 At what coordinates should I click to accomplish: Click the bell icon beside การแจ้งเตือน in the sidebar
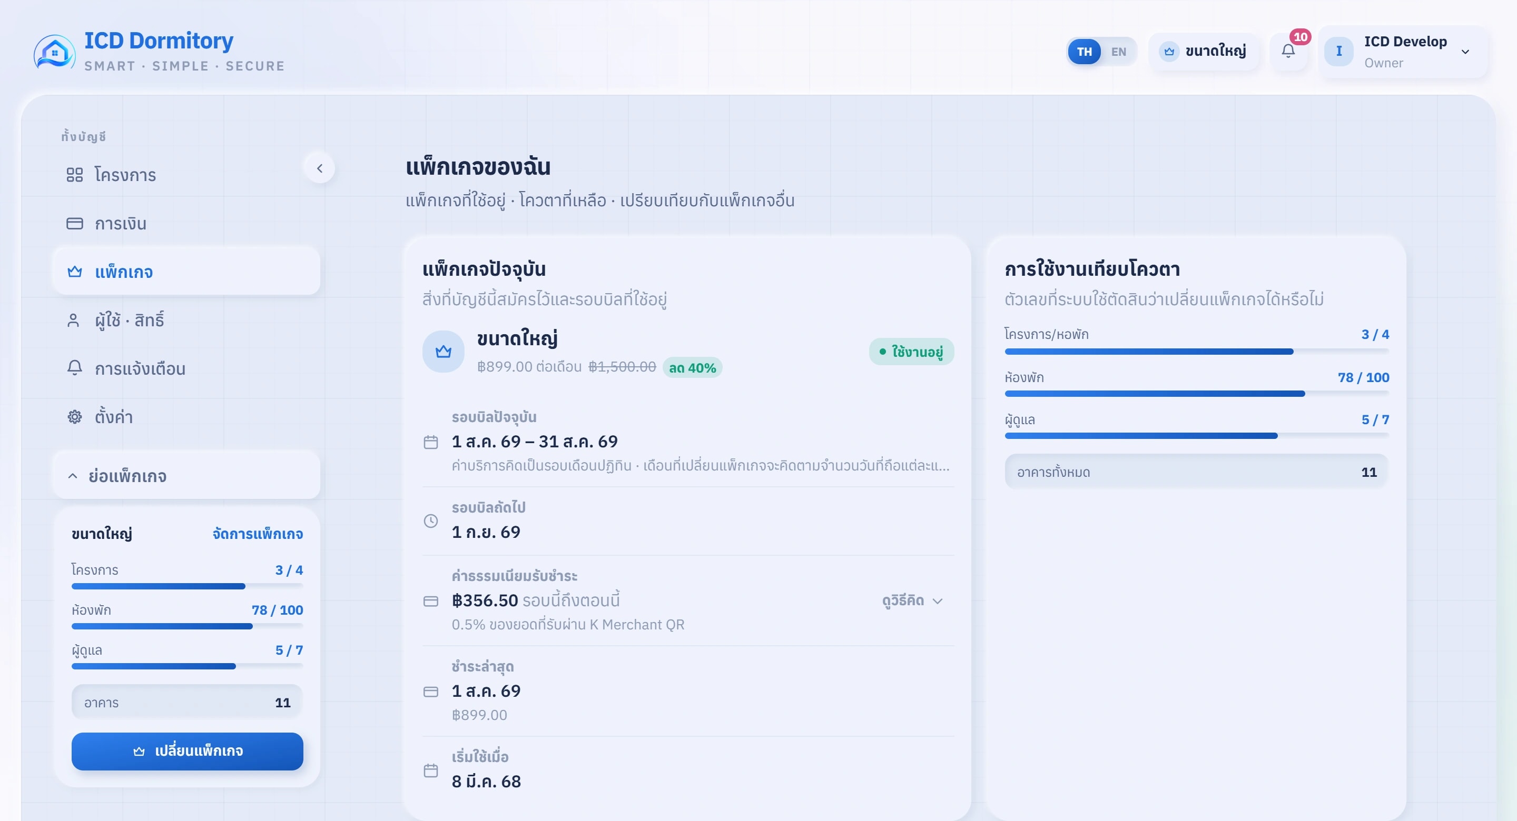pyautogui.click(x=74, y=368)
